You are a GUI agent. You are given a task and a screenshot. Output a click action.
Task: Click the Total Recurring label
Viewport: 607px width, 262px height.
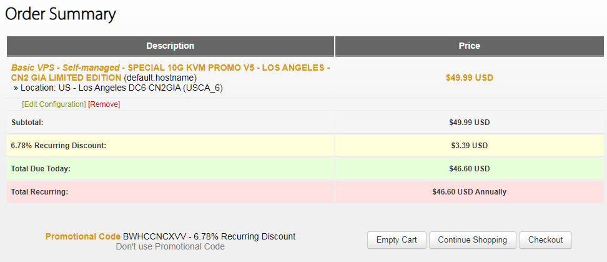click(x=39, y=192)
